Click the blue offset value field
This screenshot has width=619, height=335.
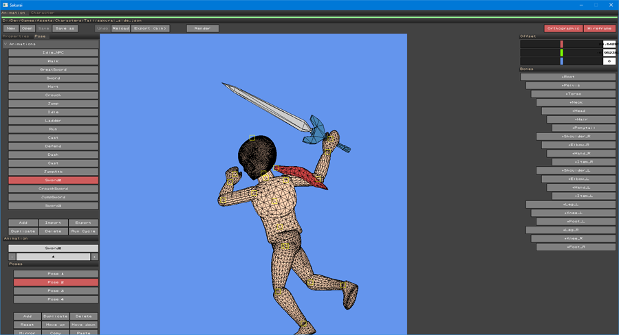point(609,61)
